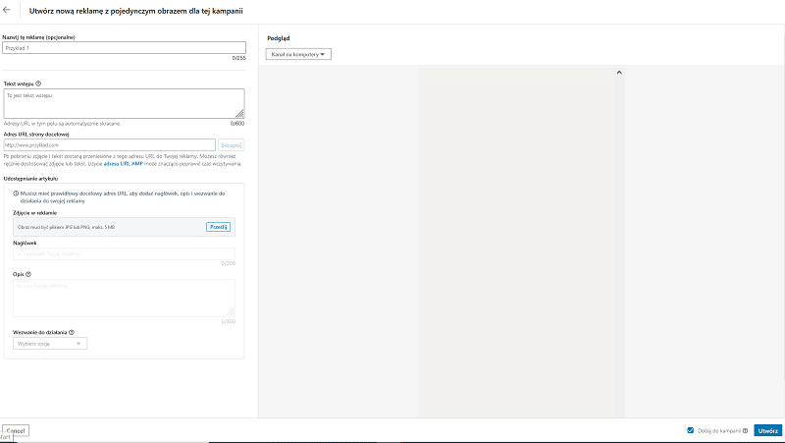Click the Podgląd heading text
Screen dimensions: 785x443
[x=279, y=38]
